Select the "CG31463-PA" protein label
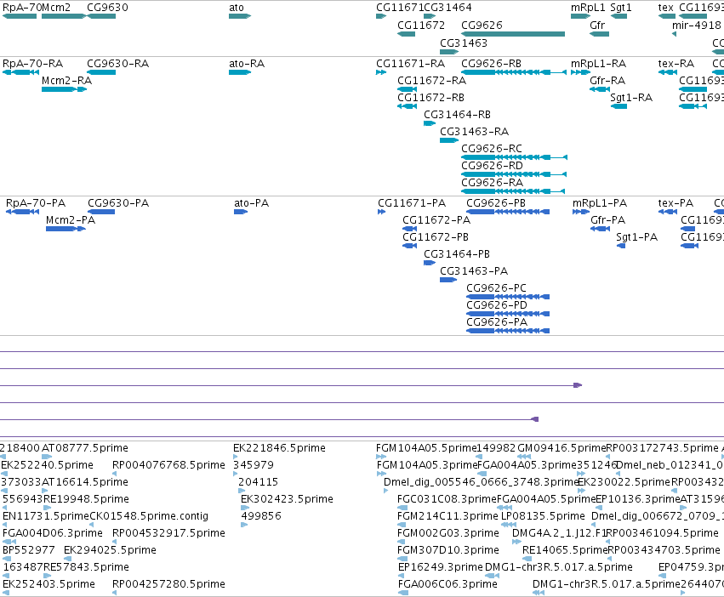The image size is (724, 597). click(474, 270)
